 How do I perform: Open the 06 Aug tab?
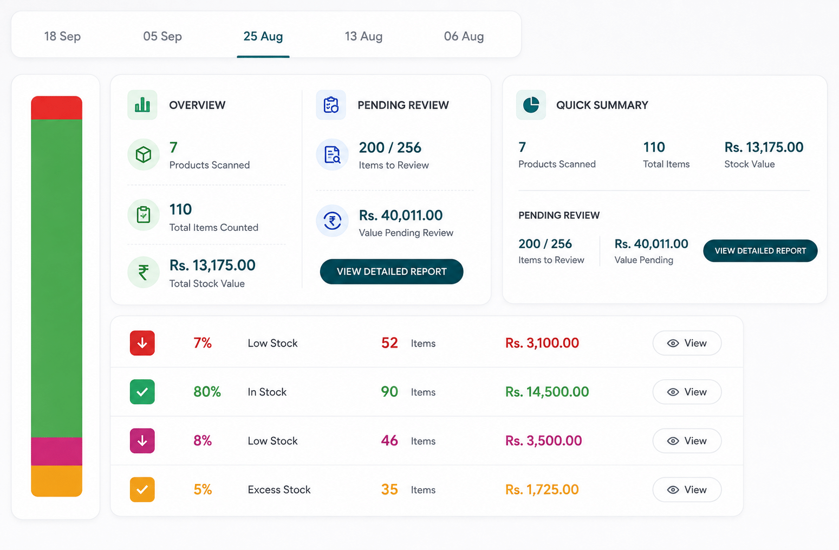click(464, 36)
